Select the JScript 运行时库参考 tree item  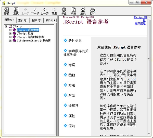pyautogui.click(x=31, y=37)
